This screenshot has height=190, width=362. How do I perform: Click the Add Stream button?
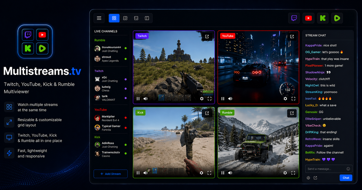[x=111, y=174]
